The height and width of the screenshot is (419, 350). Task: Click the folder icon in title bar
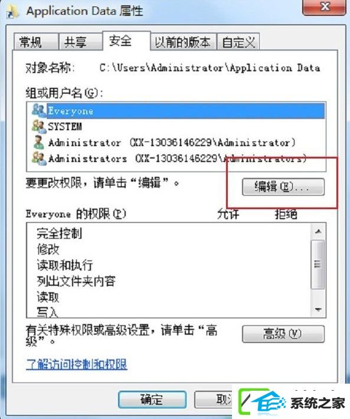[x=14, y=12]
